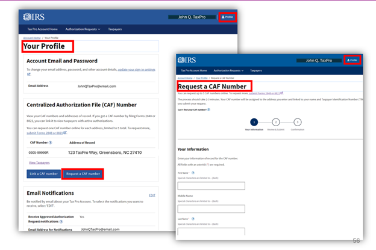Open the View Taxpayers link
The height and width of the screenshot is (250, 376).
pyautogui.click(x=39, y=163)
